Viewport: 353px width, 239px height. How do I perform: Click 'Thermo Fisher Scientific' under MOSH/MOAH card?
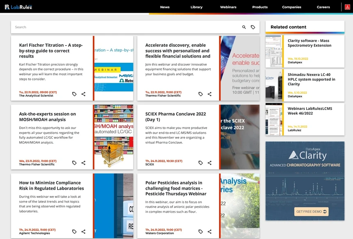(x=37, y=164)
